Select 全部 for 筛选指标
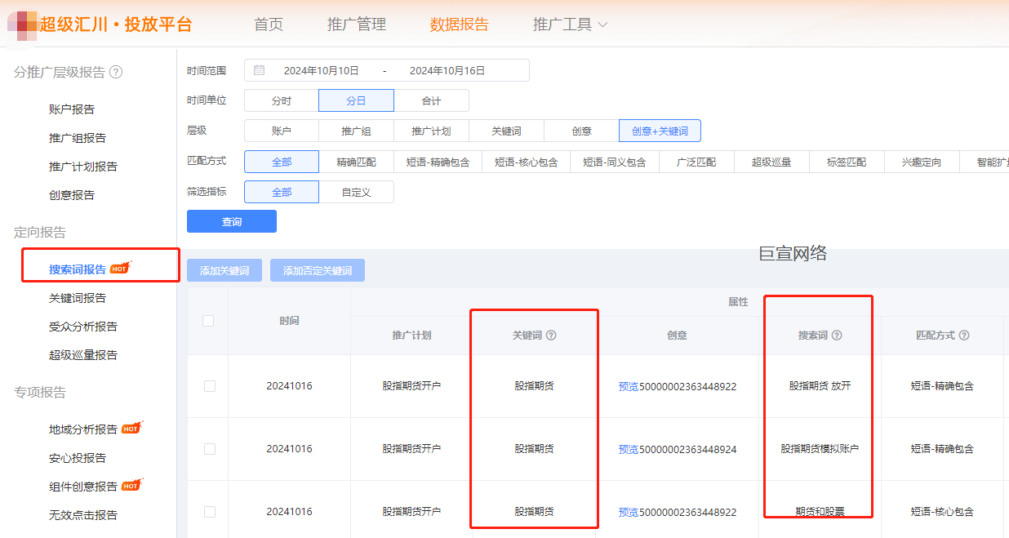 [282, 192]
